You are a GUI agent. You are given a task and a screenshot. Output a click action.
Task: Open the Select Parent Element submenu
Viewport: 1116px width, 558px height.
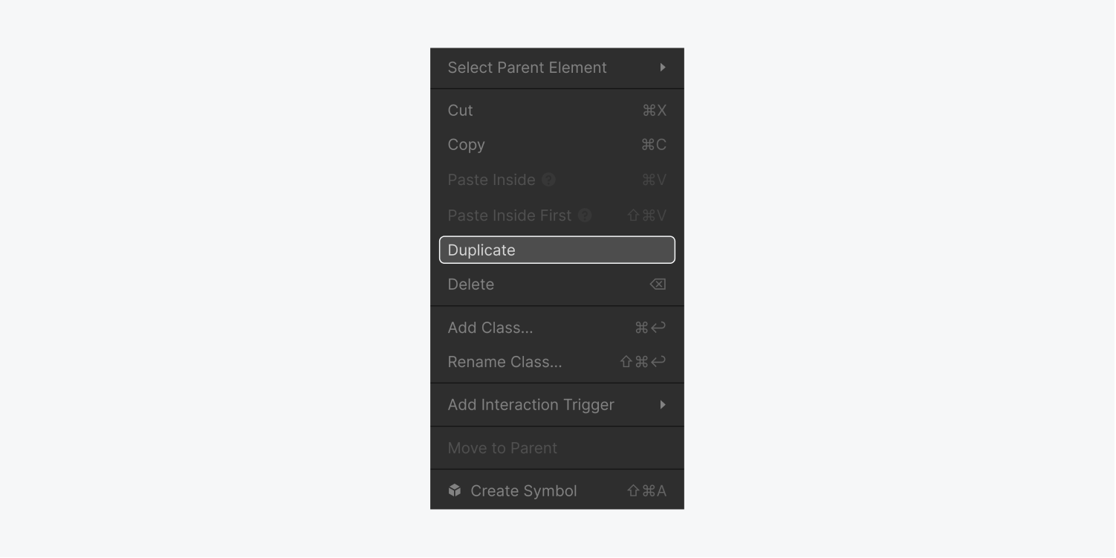528,68
